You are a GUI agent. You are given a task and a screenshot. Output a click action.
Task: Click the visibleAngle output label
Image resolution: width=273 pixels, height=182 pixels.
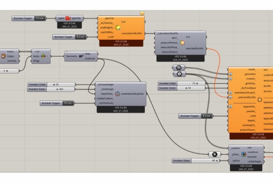254,161
